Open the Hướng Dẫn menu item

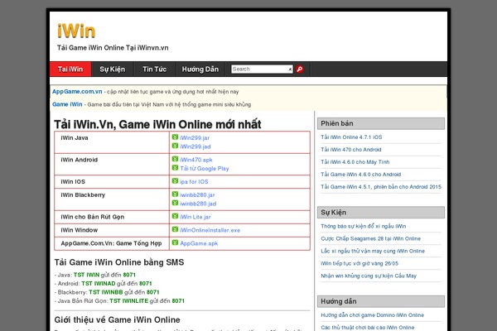pyautogui.click(x=200, y=69)
